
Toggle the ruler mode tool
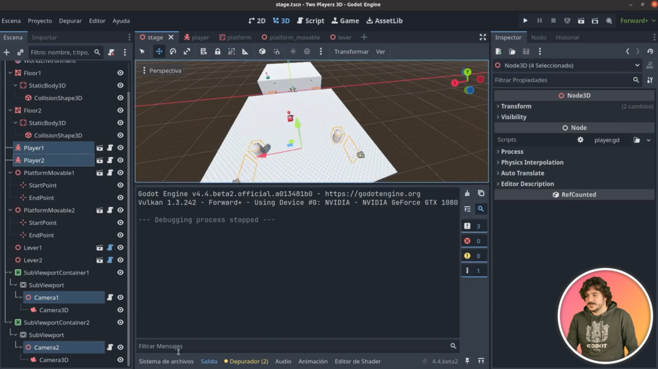245,51
